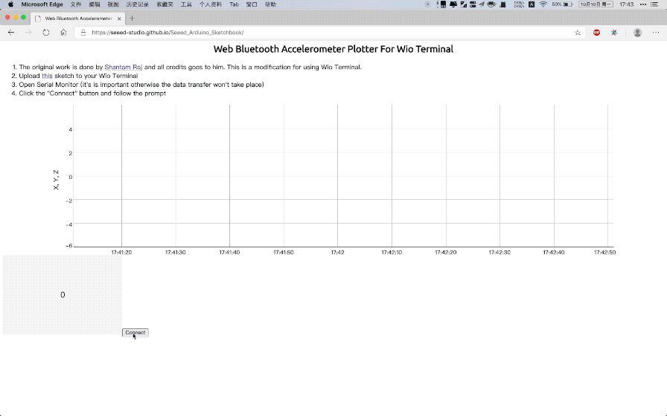Open the Apple menu
The height and width of the screenshot is (416, 667).
(10, 4)
